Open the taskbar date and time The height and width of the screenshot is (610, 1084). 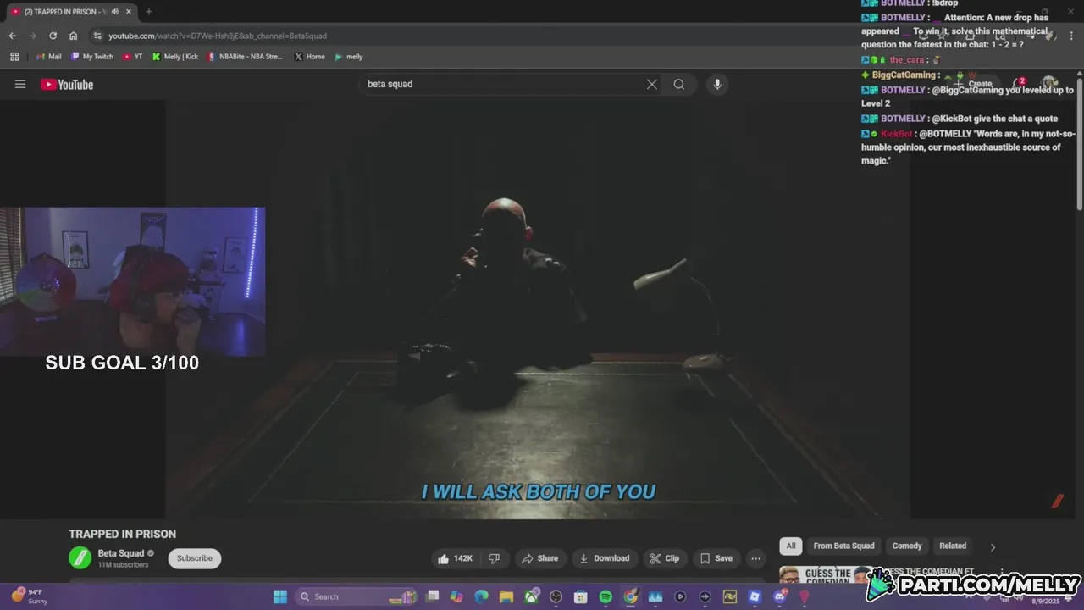click(x=1047, y=600)
